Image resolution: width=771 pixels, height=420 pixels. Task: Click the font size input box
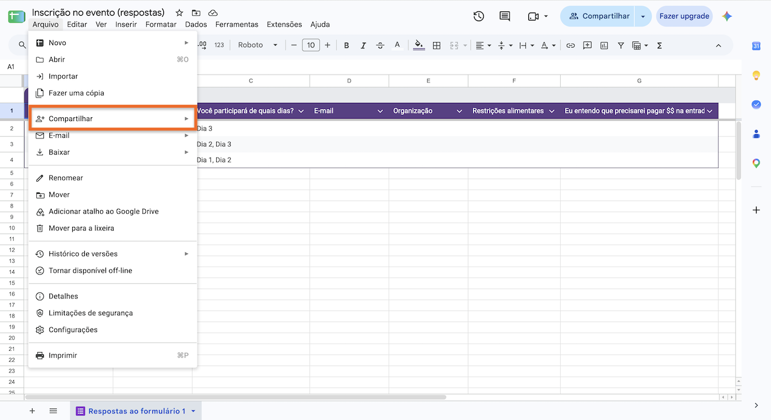(311, 45)
